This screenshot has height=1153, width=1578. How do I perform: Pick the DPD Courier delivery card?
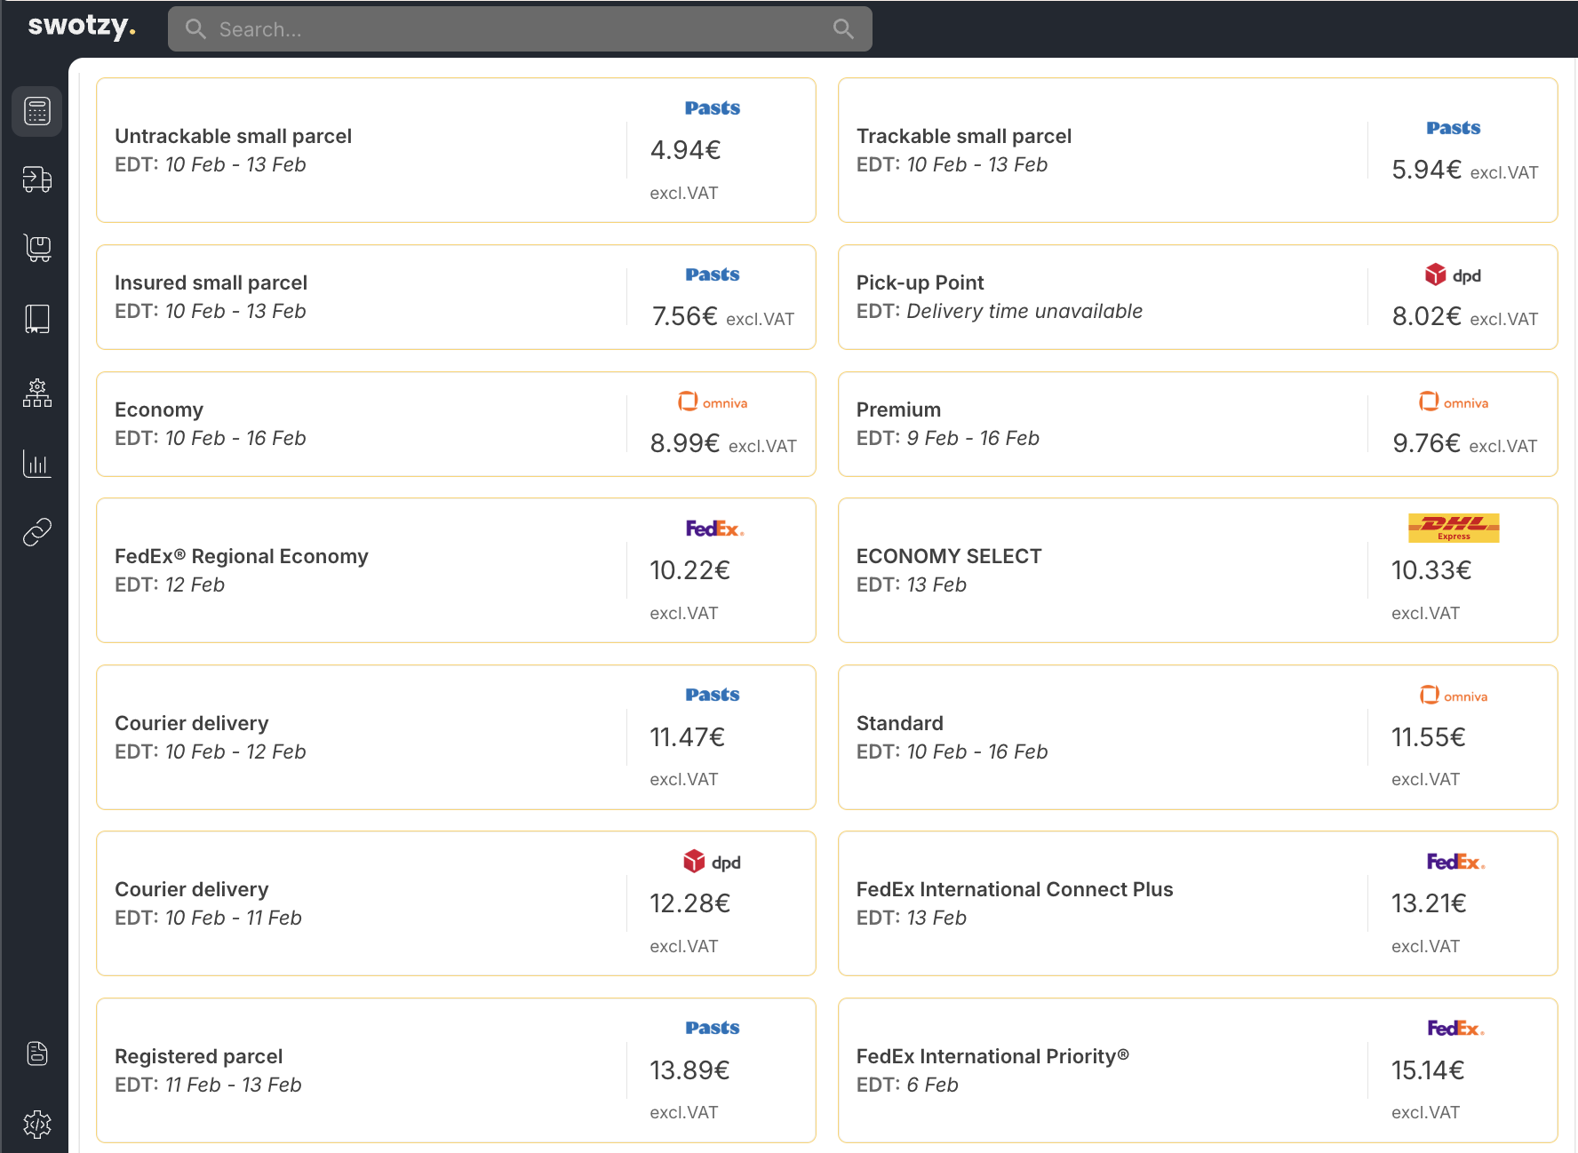pyautogui.click(x=456, y=903)
